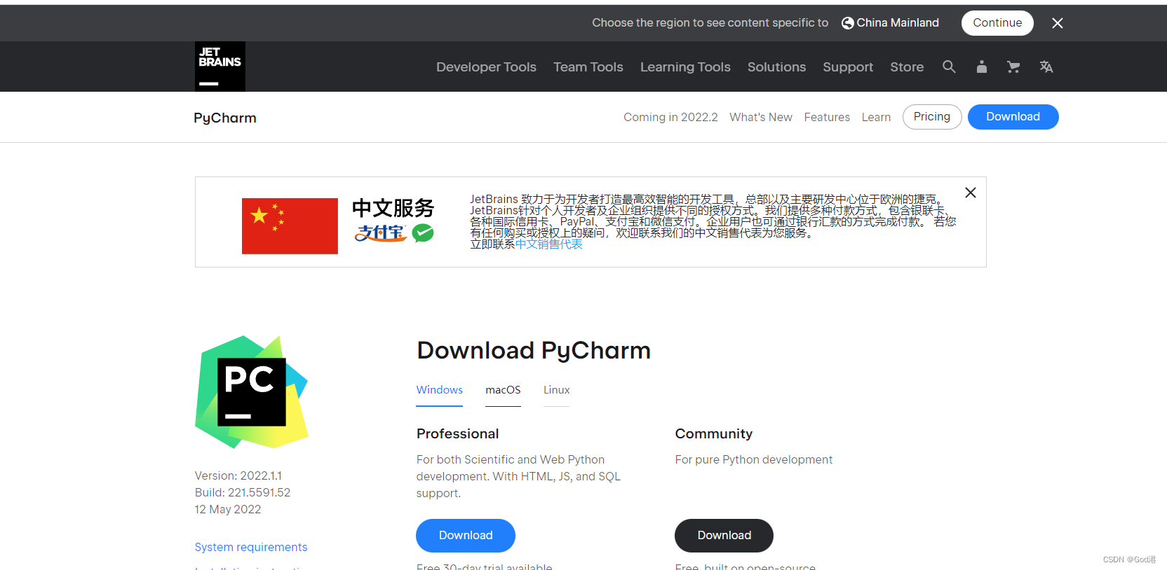
Task: Open the System requirements link
Action: pyautogui.click(x=251, y=547)
